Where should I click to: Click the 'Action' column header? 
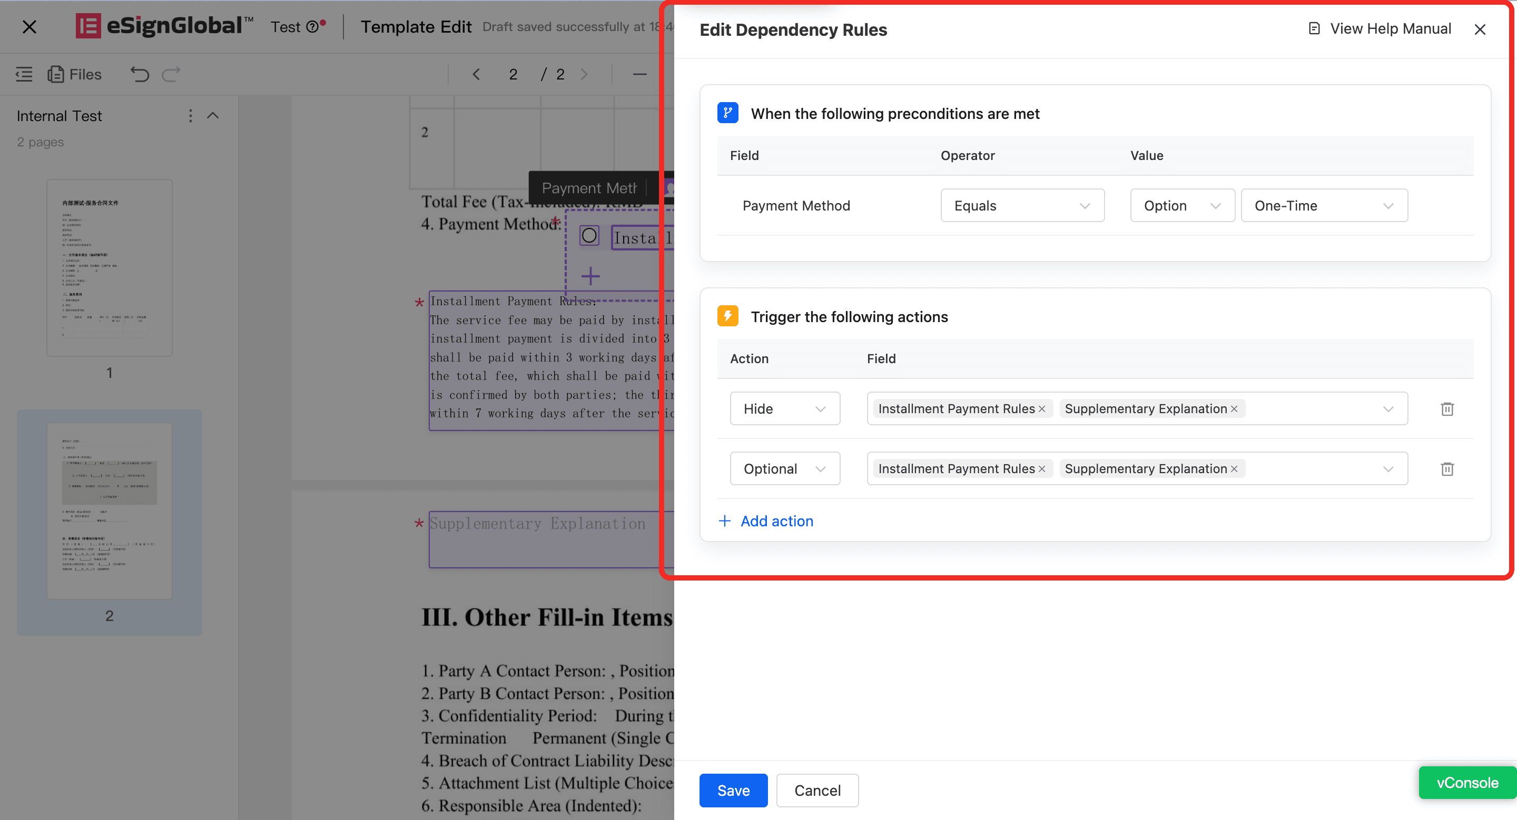click(749, 358)
